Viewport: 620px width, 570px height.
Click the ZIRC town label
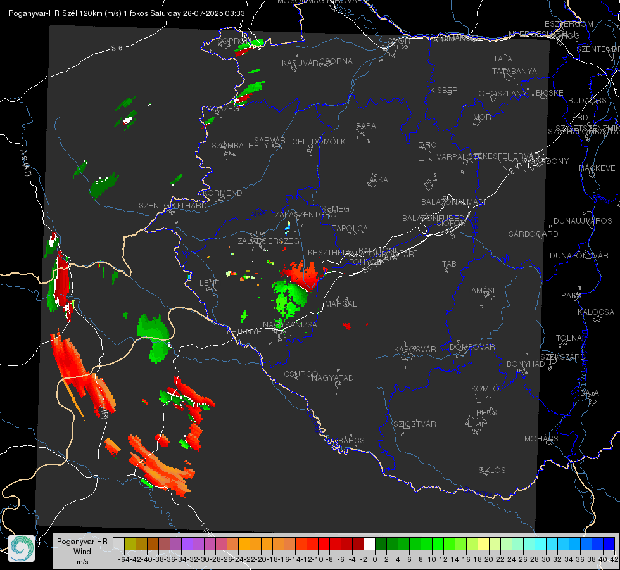[427, 145]
